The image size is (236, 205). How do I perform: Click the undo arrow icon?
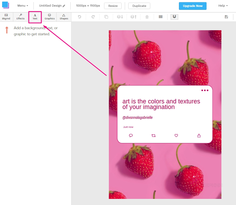[x=79, y=17]
